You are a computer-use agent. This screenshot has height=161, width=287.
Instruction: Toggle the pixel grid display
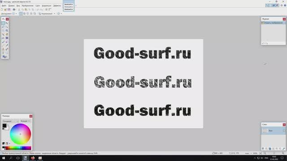tap(47, 9)
